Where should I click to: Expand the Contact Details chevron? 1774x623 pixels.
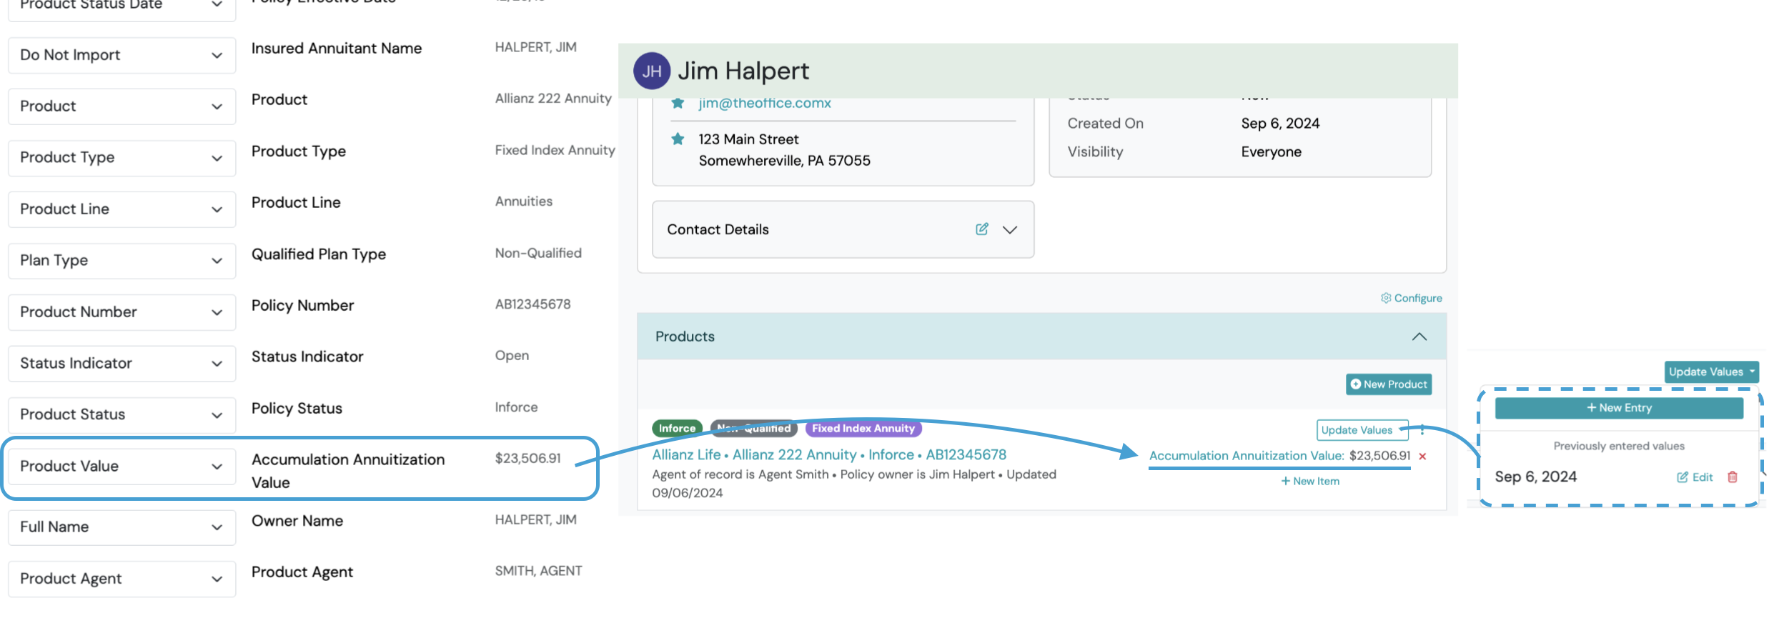pos(1010,229)
